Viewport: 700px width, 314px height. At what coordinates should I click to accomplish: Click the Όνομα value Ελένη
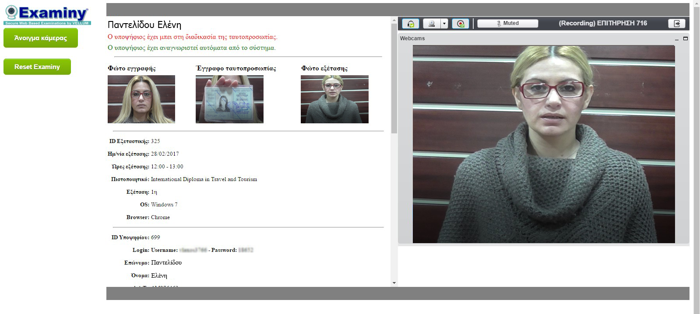(159, 276)
